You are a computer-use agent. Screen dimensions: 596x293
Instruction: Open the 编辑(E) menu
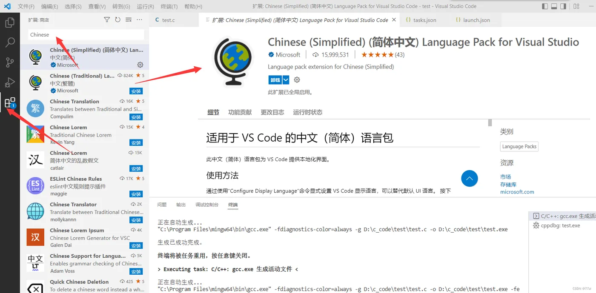50,6
